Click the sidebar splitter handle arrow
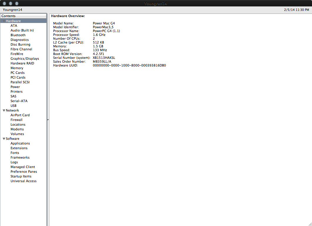Viewport: 312px width, 226px height. [x=48, y=120]
